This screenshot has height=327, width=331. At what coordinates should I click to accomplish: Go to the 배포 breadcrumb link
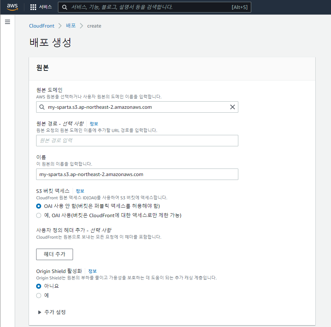pyautogui.click(x=71, y=25)
